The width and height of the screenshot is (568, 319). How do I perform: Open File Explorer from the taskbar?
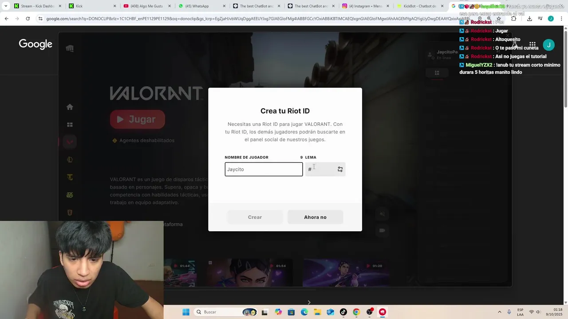coord(317,312)
